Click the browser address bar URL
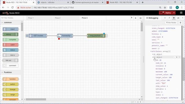Screen dimensions: 185x104 click(53, 8)
